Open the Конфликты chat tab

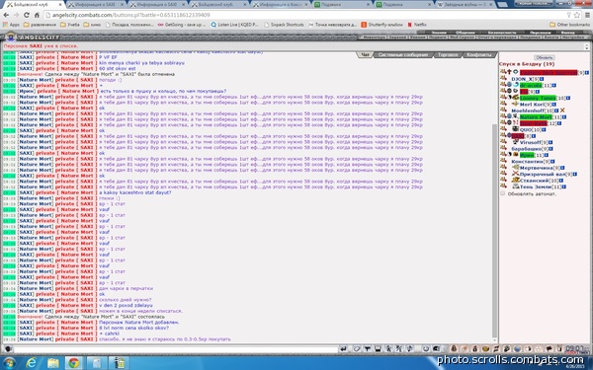pos(478,54)
